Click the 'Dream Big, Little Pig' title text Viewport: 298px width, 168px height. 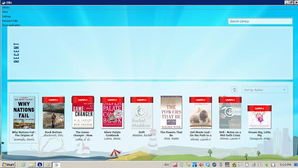click(x=260, y=134)
